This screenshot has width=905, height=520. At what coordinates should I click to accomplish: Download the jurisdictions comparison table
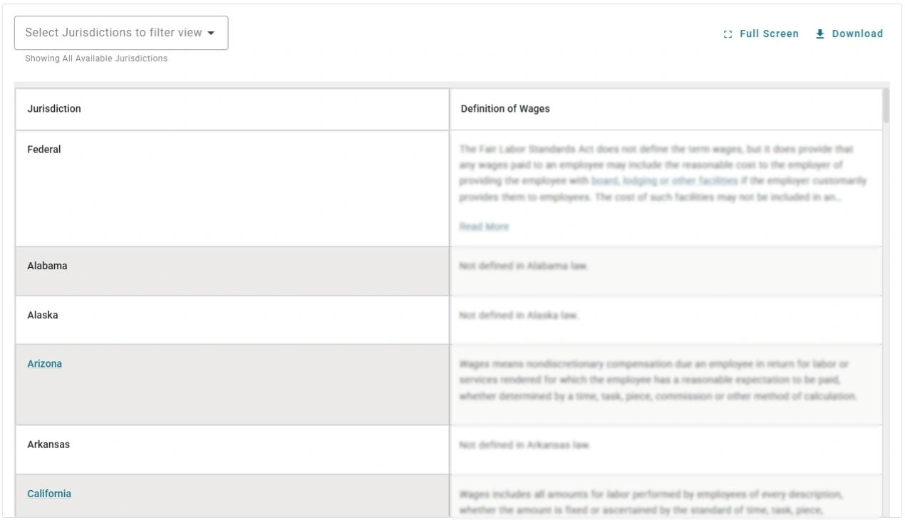click(x=856, y=33)
